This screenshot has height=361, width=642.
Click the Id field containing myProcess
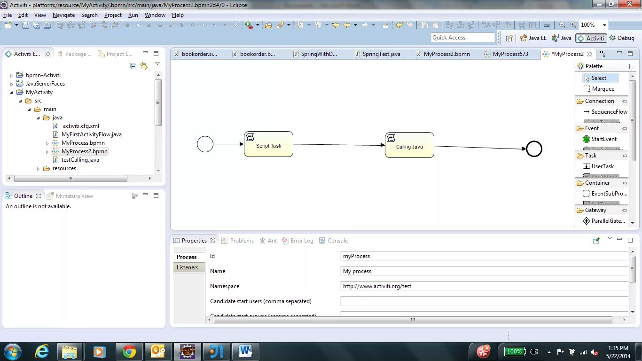pos(485,256)
